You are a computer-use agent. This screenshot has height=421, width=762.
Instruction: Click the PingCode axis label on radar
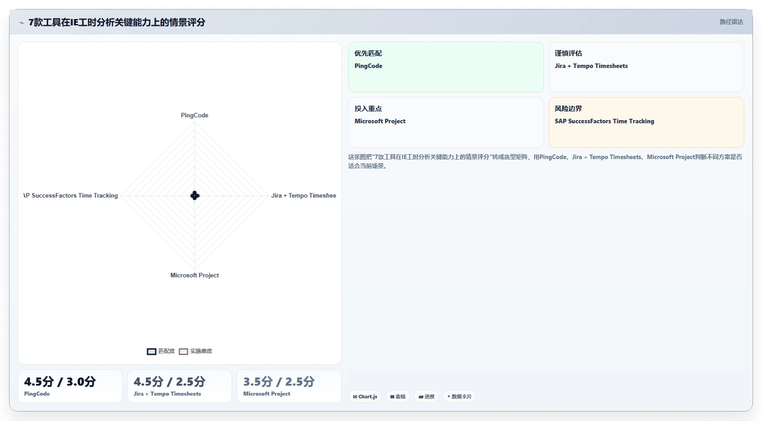[x=194, y=115]
